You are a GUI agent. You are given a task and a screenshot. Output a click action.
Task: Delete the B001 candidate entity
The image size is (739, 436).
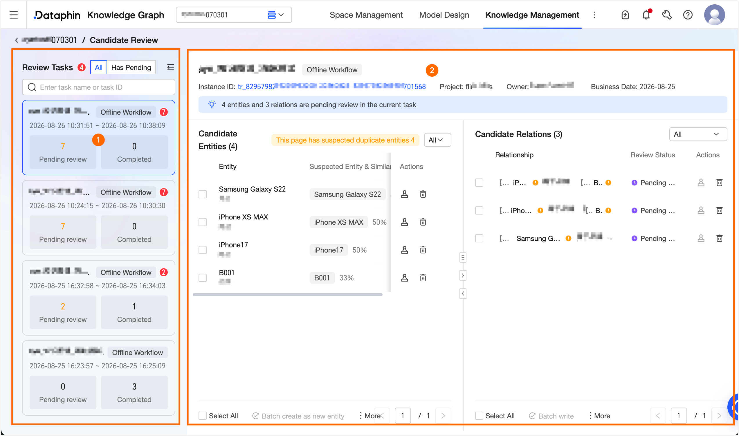pyautogui.click(x=423, y=278)
